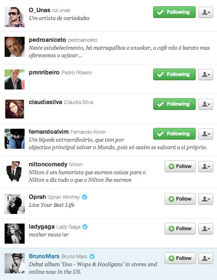Expand user actions dropdown for O_Unas

[x=206, y=12]
